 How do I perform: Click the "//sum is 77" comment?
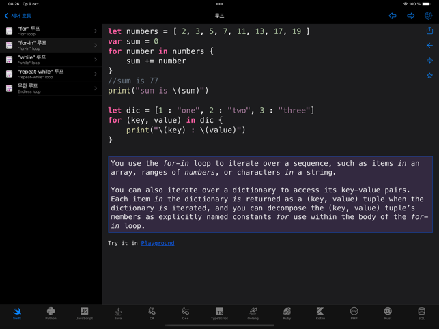click(133, 81)
